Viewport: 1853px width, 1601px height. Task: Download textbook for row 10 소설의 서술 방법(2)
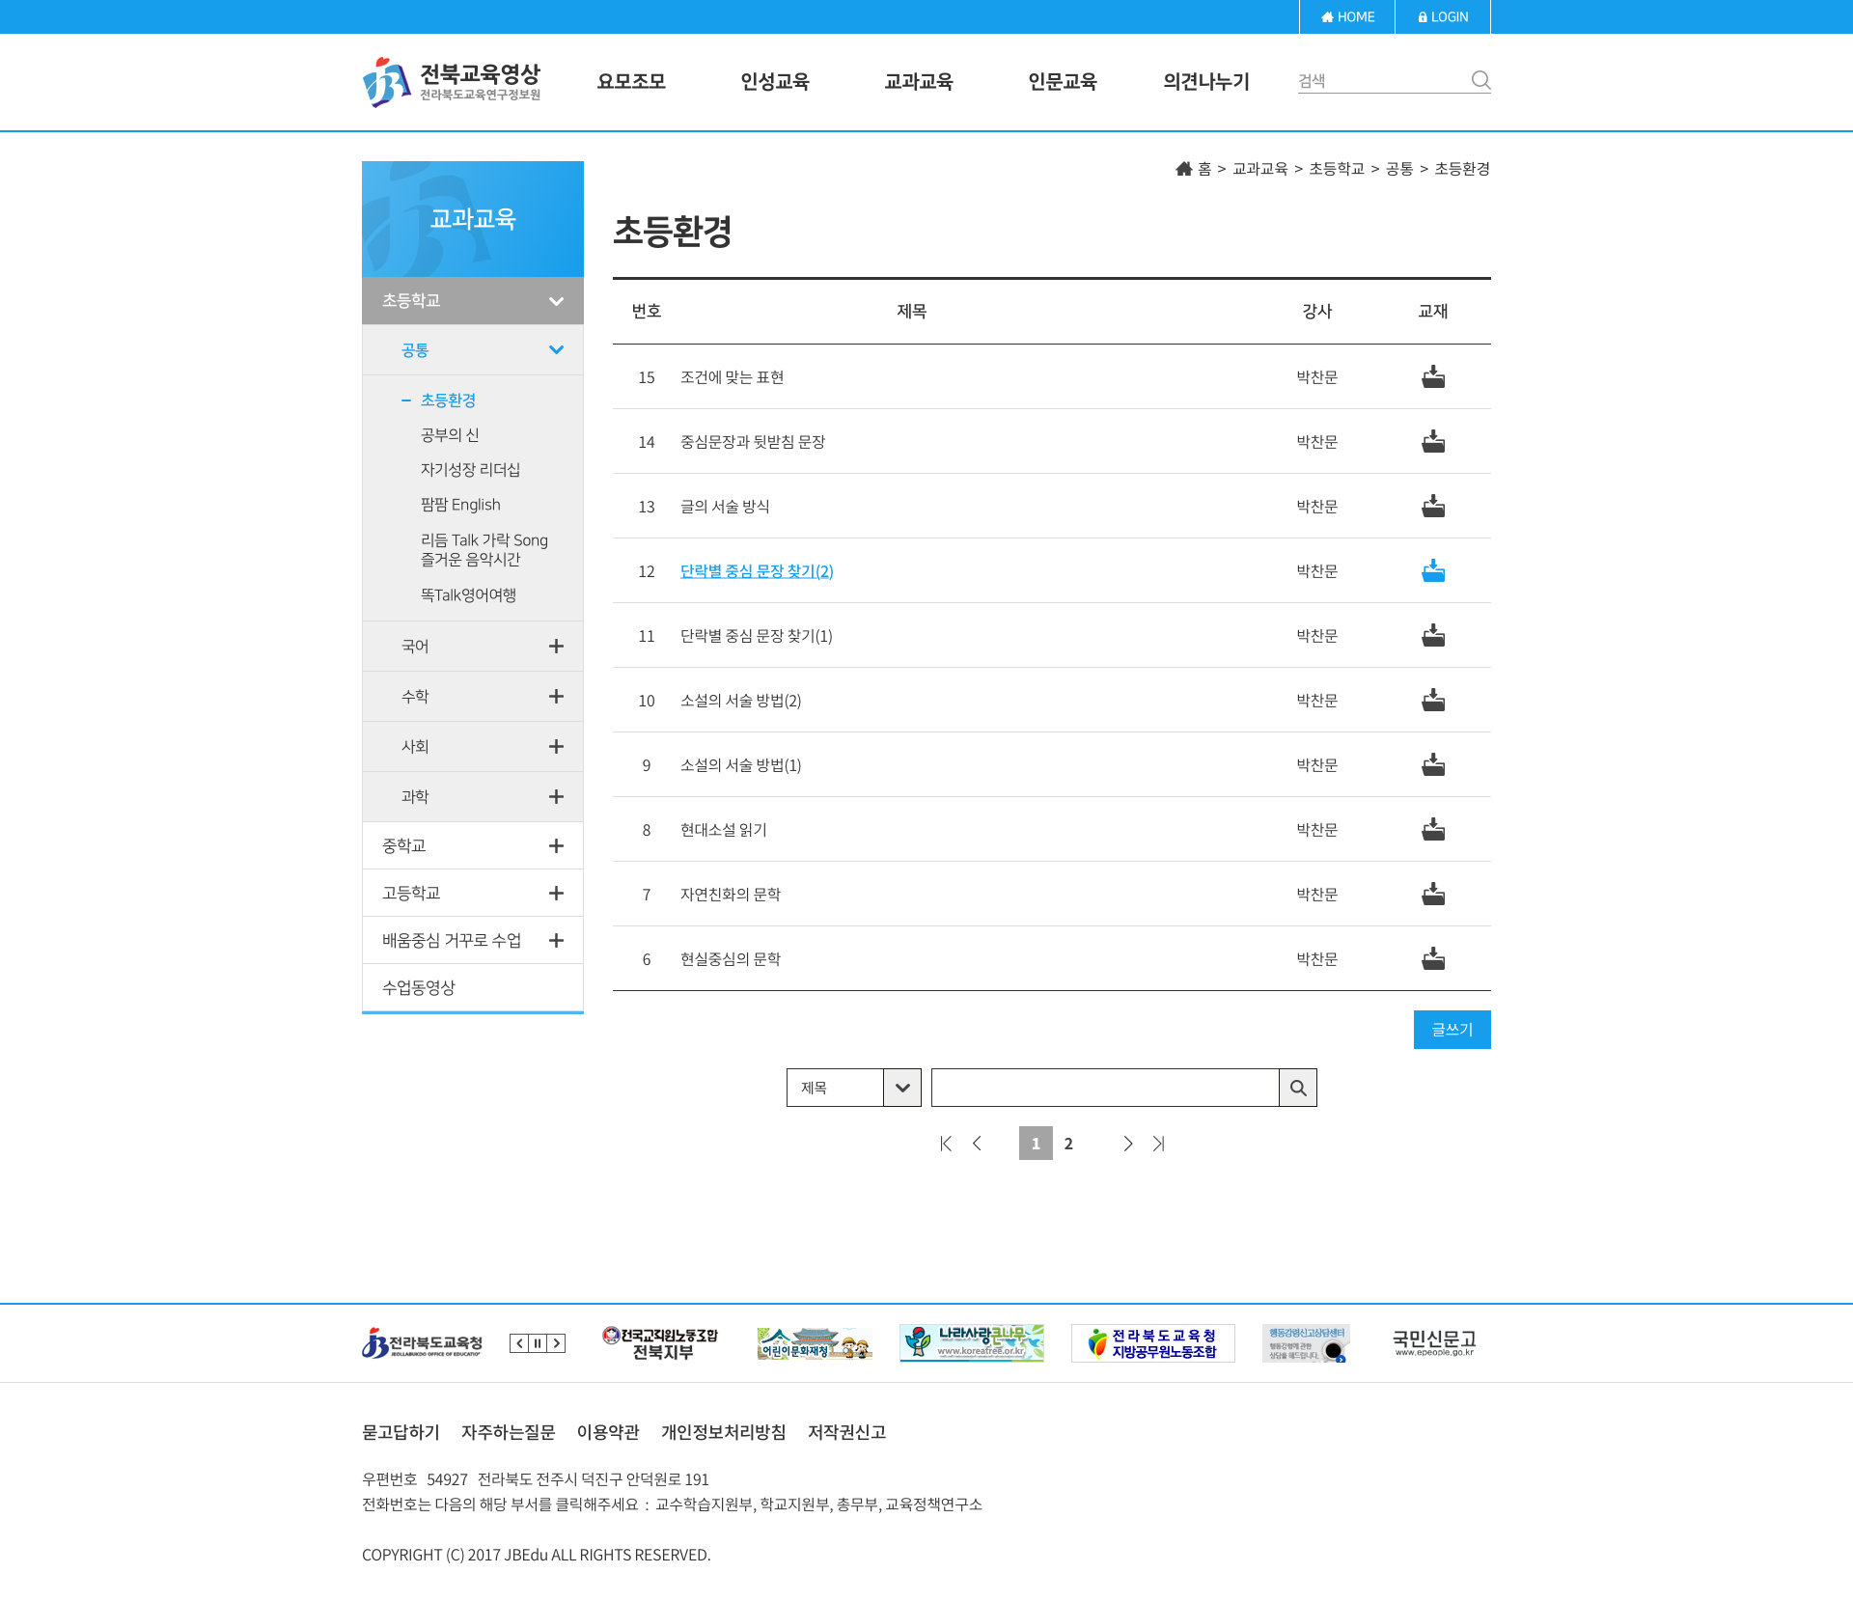(x=1433, y=700)
